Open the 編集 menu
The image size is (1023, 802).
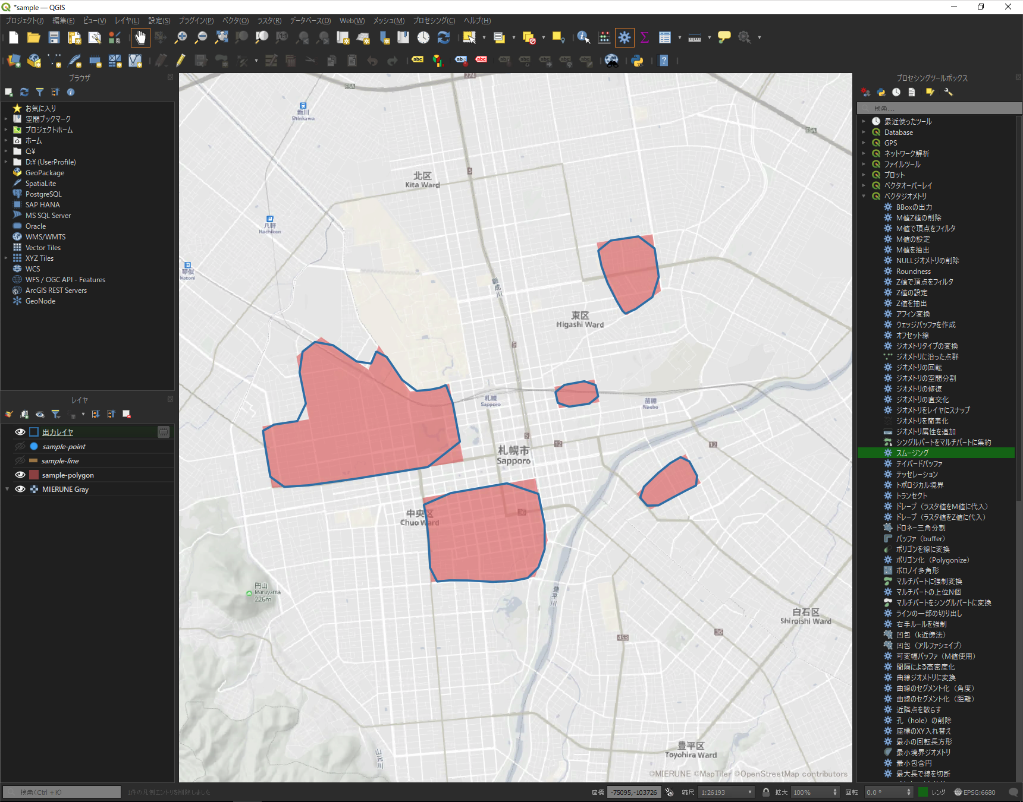click(x=64, y=21)
